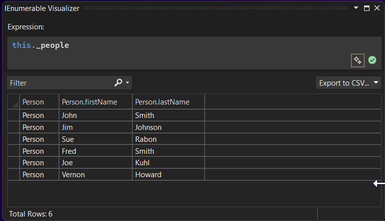Close the IEnumerable Visualizer window
Image resolution: width=385 pixels, height=221 pixels.
click(x=377, y=8)
